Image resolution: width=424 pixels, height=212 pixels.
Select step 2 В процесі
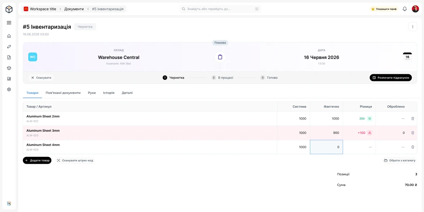[x=222, y=78]
